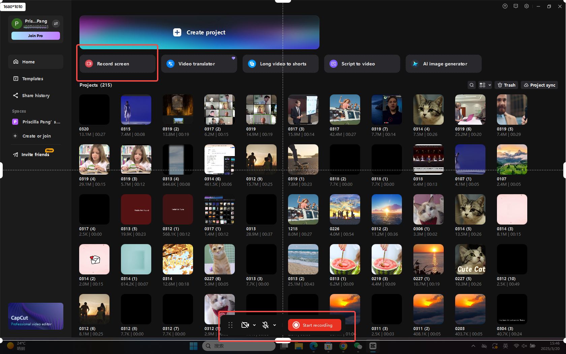This screenshot has height=354, width=566.
Task: Expand the microphone source dropdown arrow
Action: pyautogui.click(x=275, y=325)
